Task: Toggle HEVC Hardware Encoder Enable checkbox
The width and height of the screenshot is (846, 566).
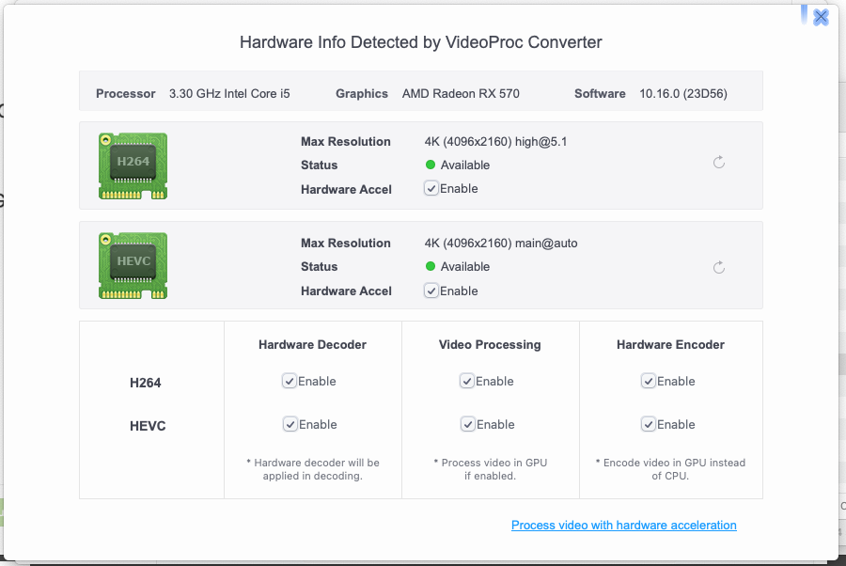Action: [648, 424]
